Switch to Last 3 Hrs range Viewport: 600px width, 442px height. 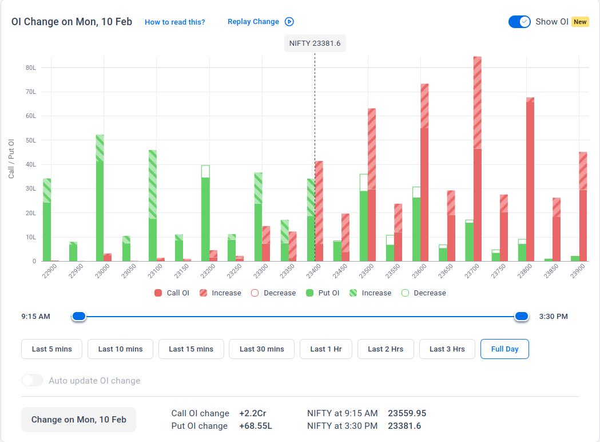pos(447,349)
